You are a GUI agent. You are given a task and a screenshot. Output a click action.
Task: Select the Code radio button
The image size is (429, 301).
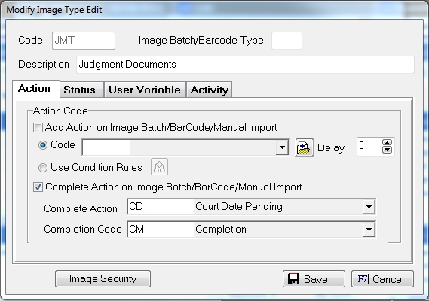click(x=43, y=145)
